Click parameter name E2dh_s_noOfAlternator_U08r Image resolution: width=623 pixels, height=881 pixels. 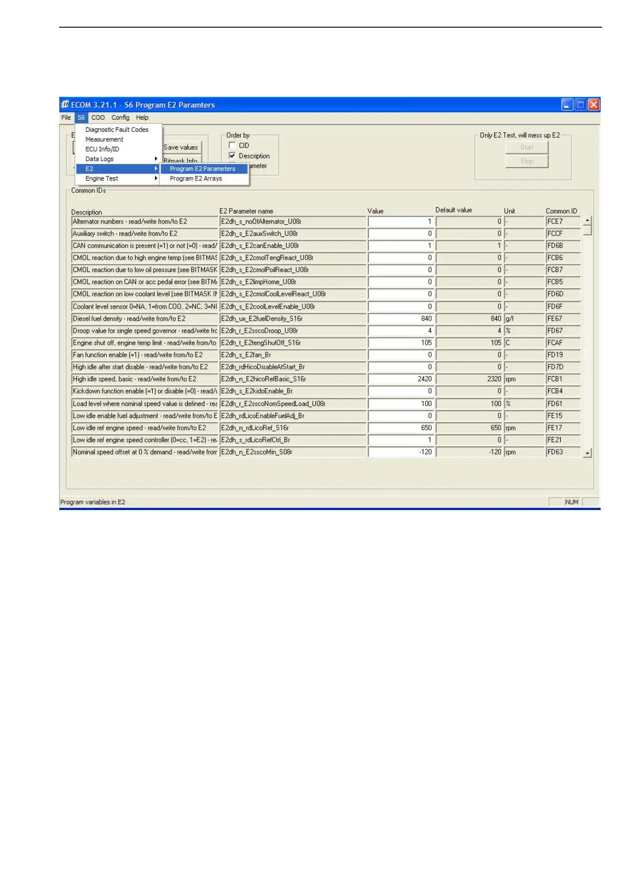point(293,222)
